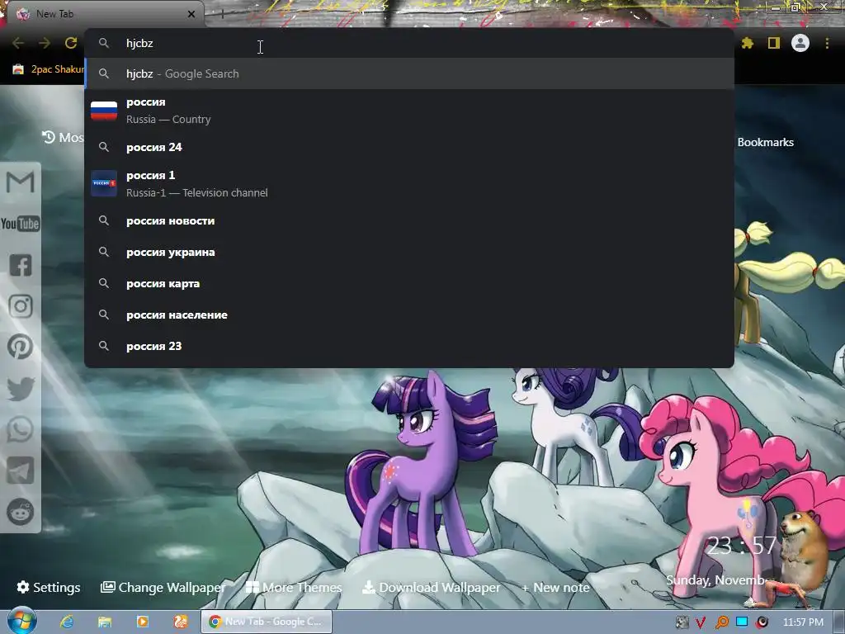The height and width of the screenshot is (634, 845).
Task: Select 'hjcbz - Google Search' suggestion
Action: point(409,73)
